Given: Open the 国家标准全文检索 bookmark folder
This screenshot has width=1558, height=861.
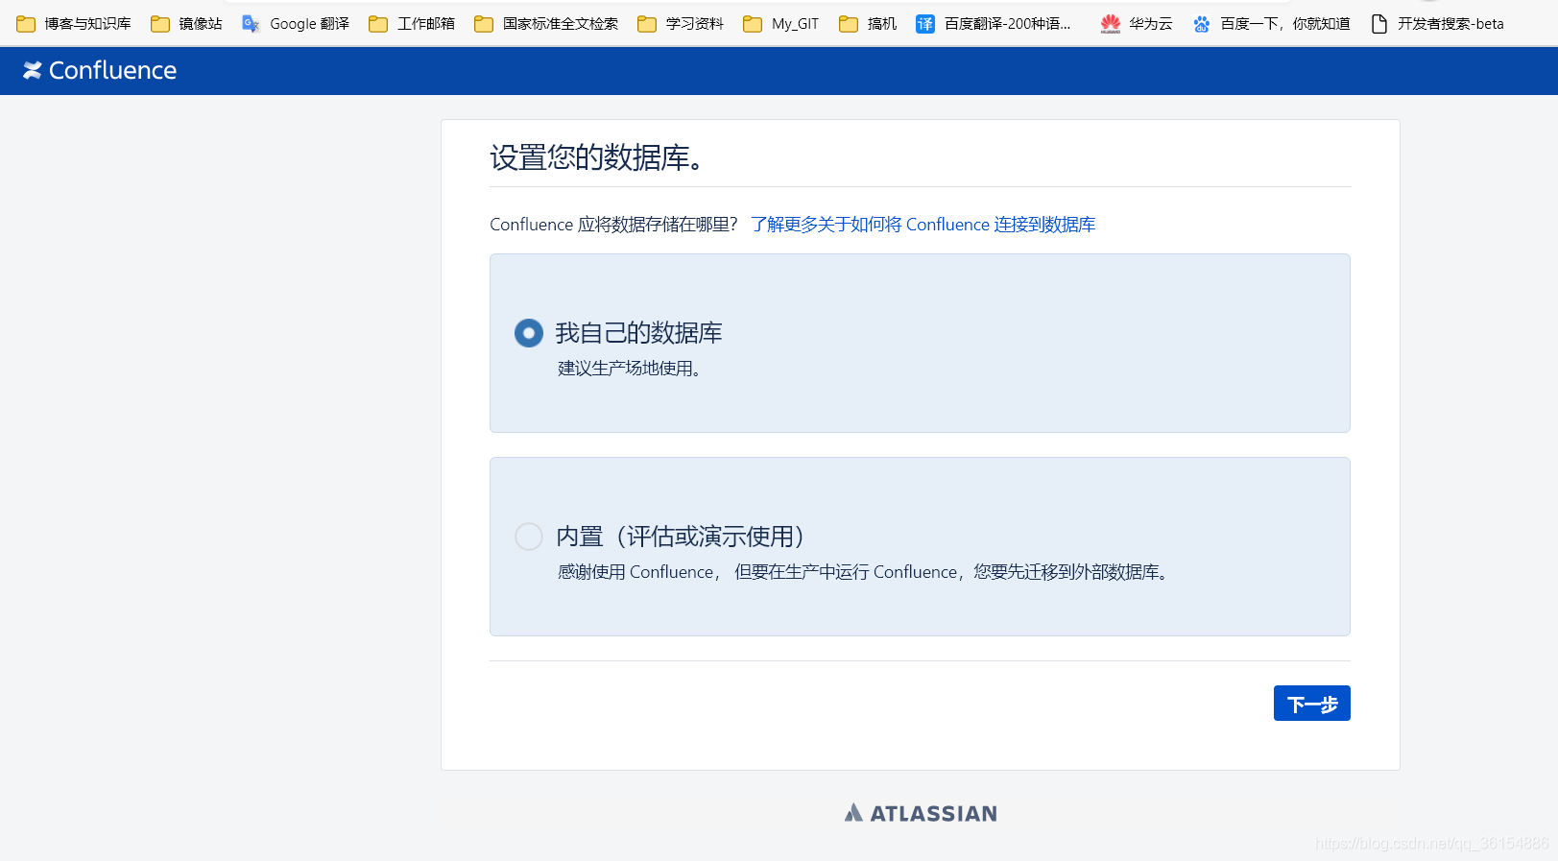Looking at the screenshot, I should pyautogui.click(x=546, y=23).
